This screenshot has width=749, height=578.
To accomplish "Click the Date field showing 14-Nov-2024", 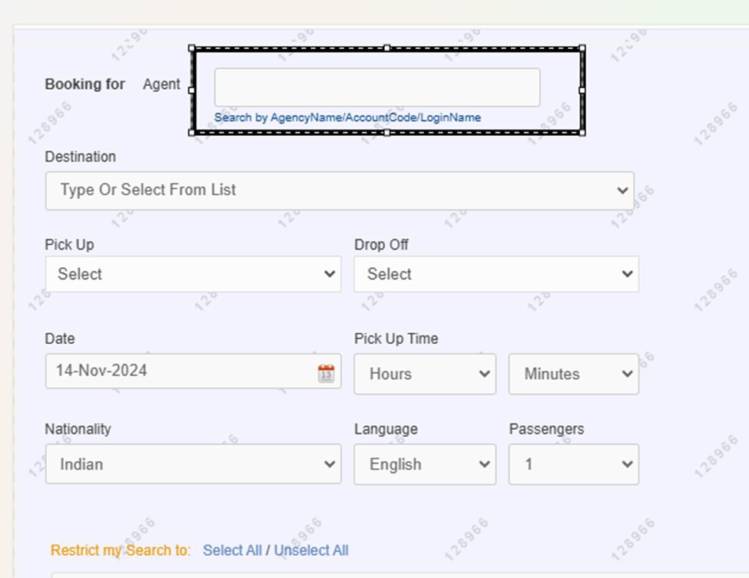I will 181,371.
